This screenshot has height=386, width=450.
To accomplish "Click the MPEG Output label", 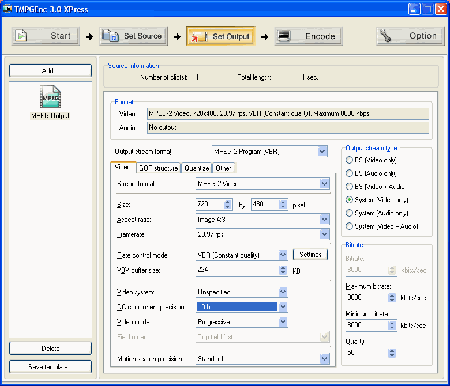I will 51,116.
